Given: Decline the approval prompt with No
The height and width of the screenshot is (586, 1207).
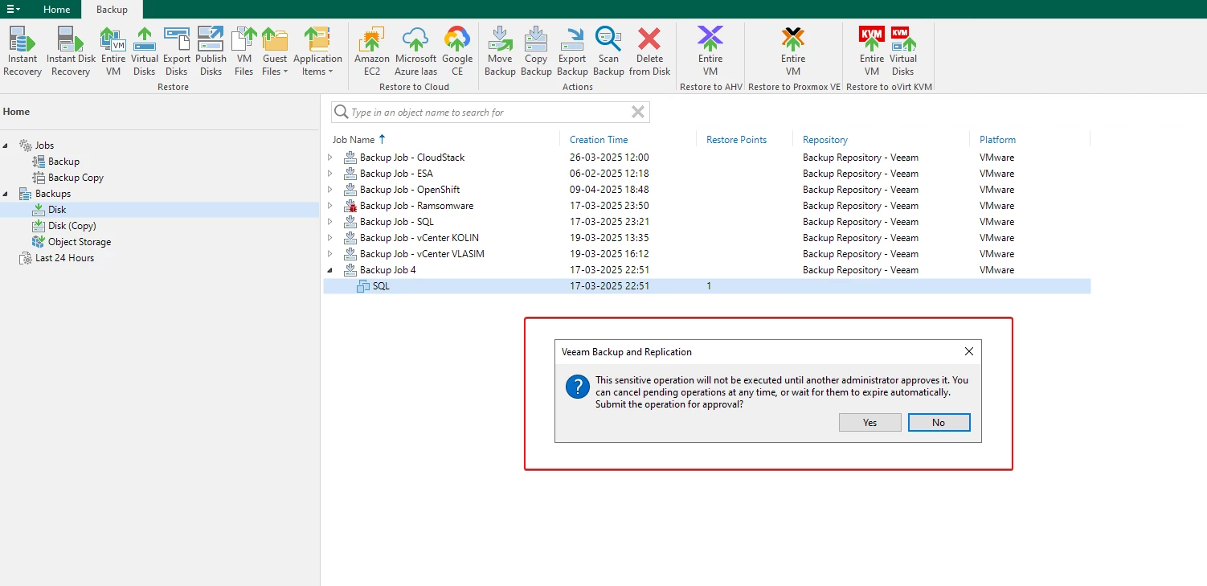Looking at the screenshot, I should coord(939,423).
